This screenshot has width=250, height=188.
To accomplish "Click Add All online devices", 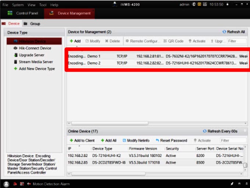I will coord(109,140).
